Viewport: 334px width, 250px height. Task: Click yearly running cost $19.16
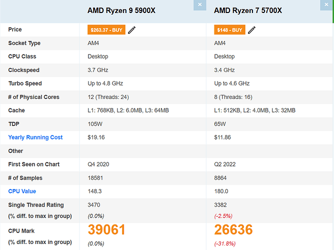96,137
